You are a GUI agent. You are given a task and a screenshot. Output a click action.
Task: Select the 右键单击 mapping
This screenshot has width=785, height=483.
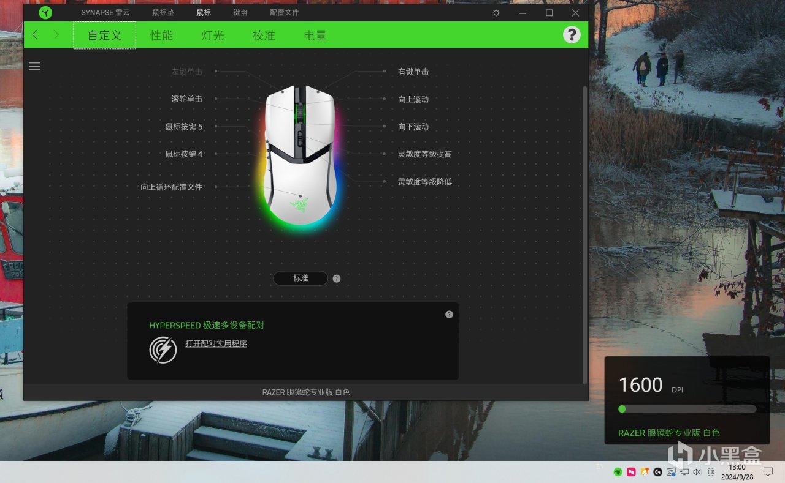tap(413, 72)
